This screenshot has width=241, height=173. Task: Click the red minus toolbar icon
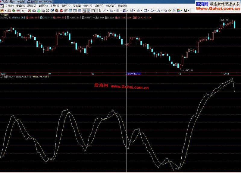[18, 11]
